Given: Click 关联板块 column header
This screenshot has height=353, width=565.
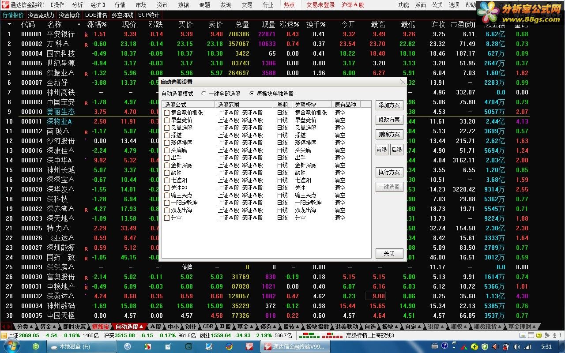Looking at the screenshot, I should click(312, 105).
